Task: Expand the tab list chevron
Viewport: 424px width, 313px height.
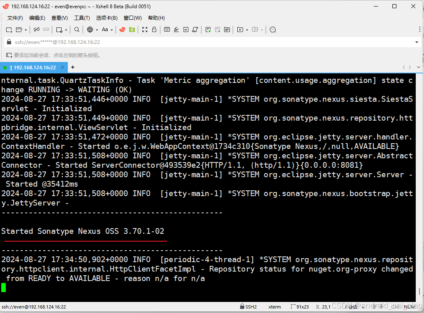Action: (418, 67)
